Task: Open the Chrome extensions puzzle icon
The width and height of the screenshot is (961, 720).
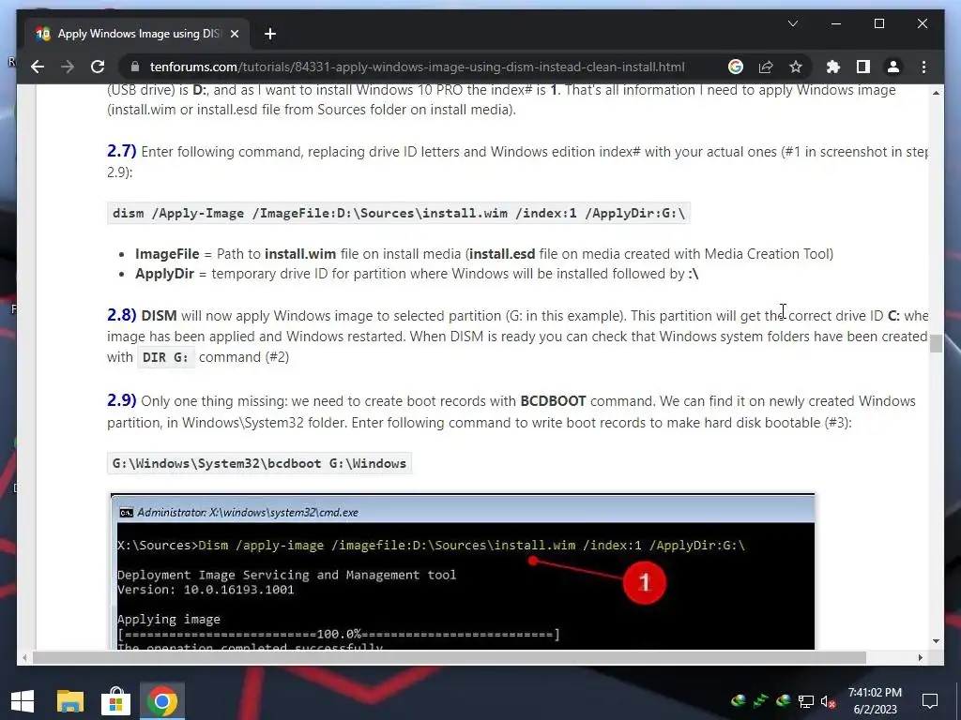Action: pyautogui.click(x=833, y=67)
